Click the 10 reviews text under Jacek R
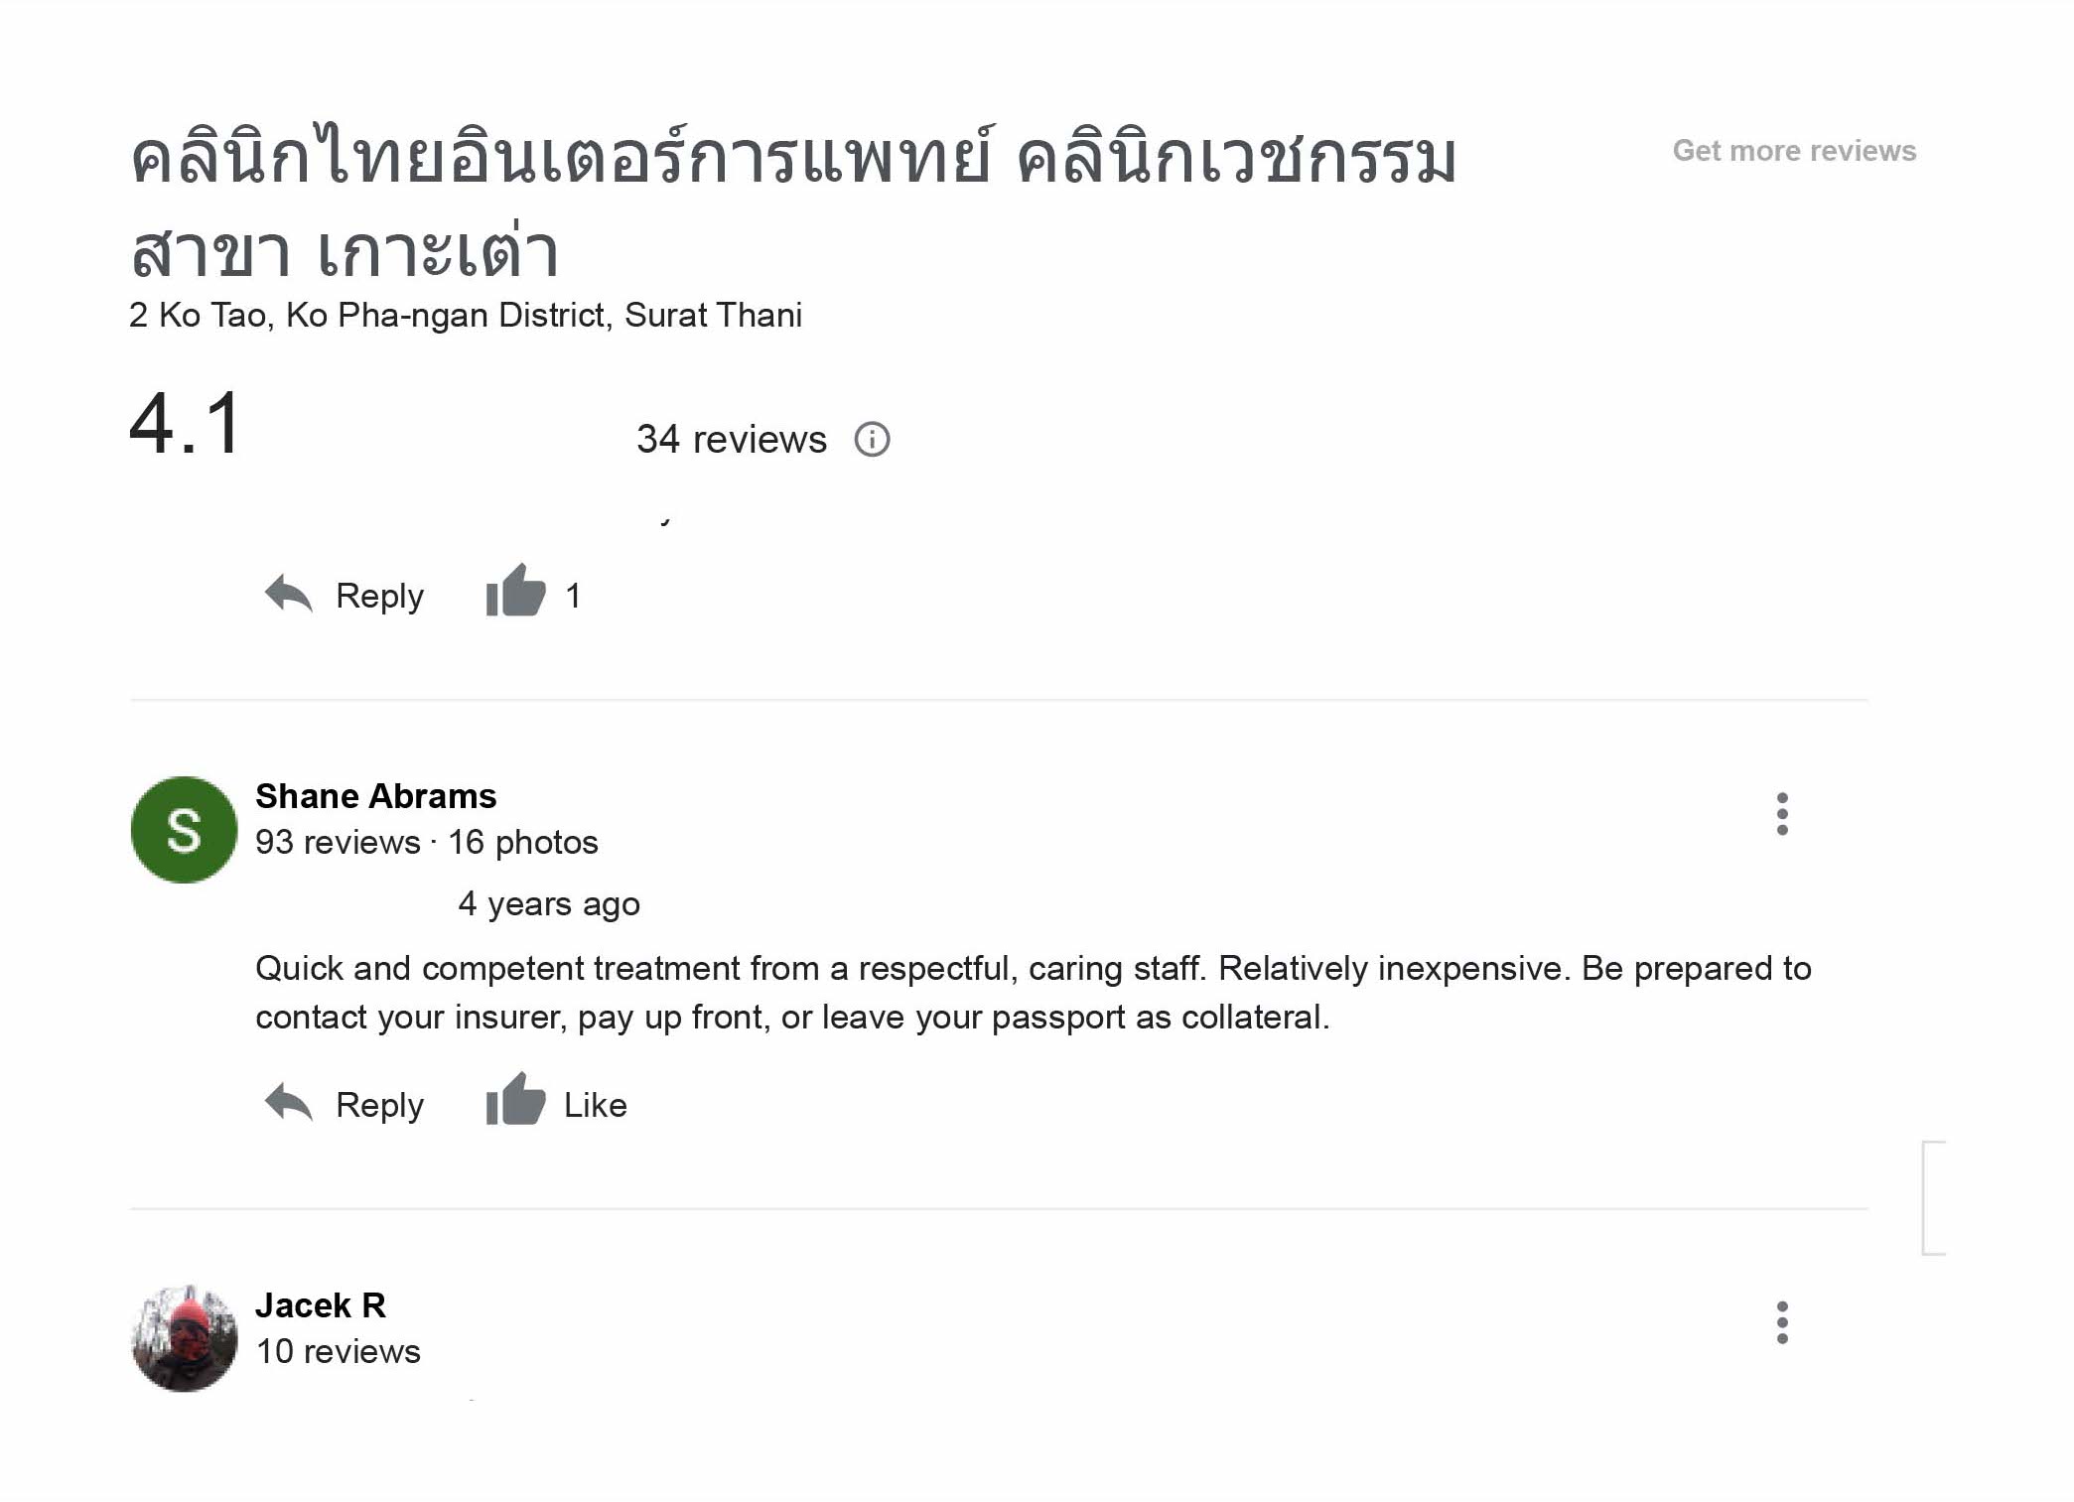This screenshot has height=1502, width=2074. point(338,1352)
